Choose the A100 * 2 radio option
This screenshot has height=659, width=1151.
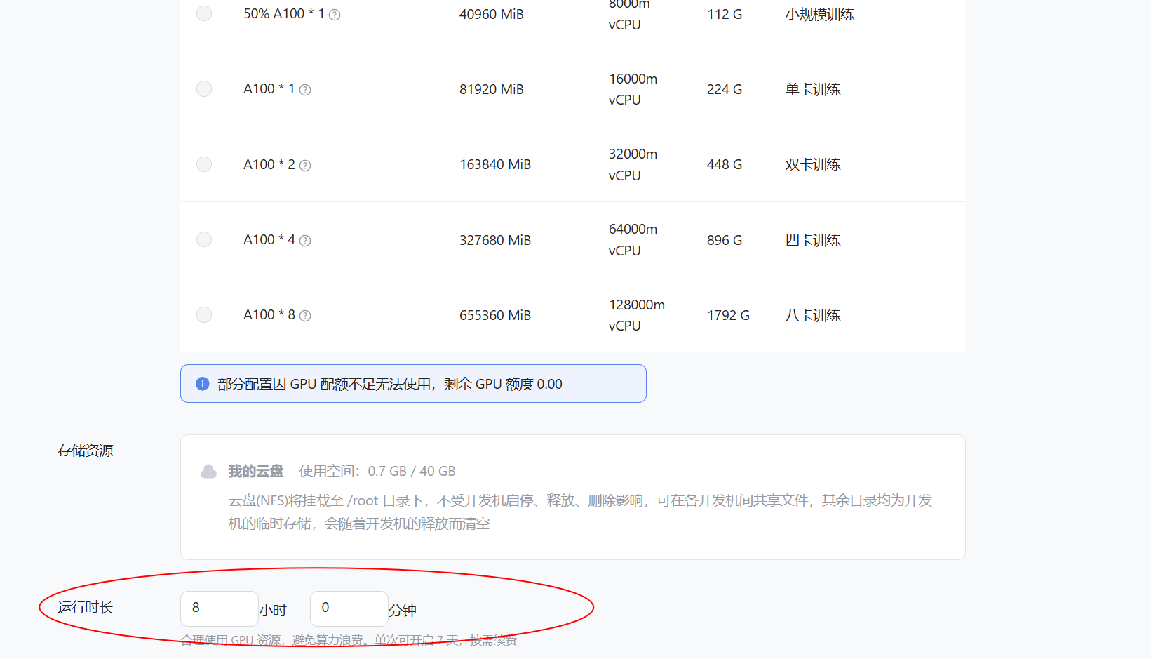204,164
